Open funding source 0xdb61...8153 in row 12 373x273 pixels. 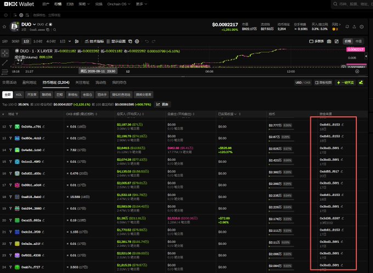click(x=330, y=125)
